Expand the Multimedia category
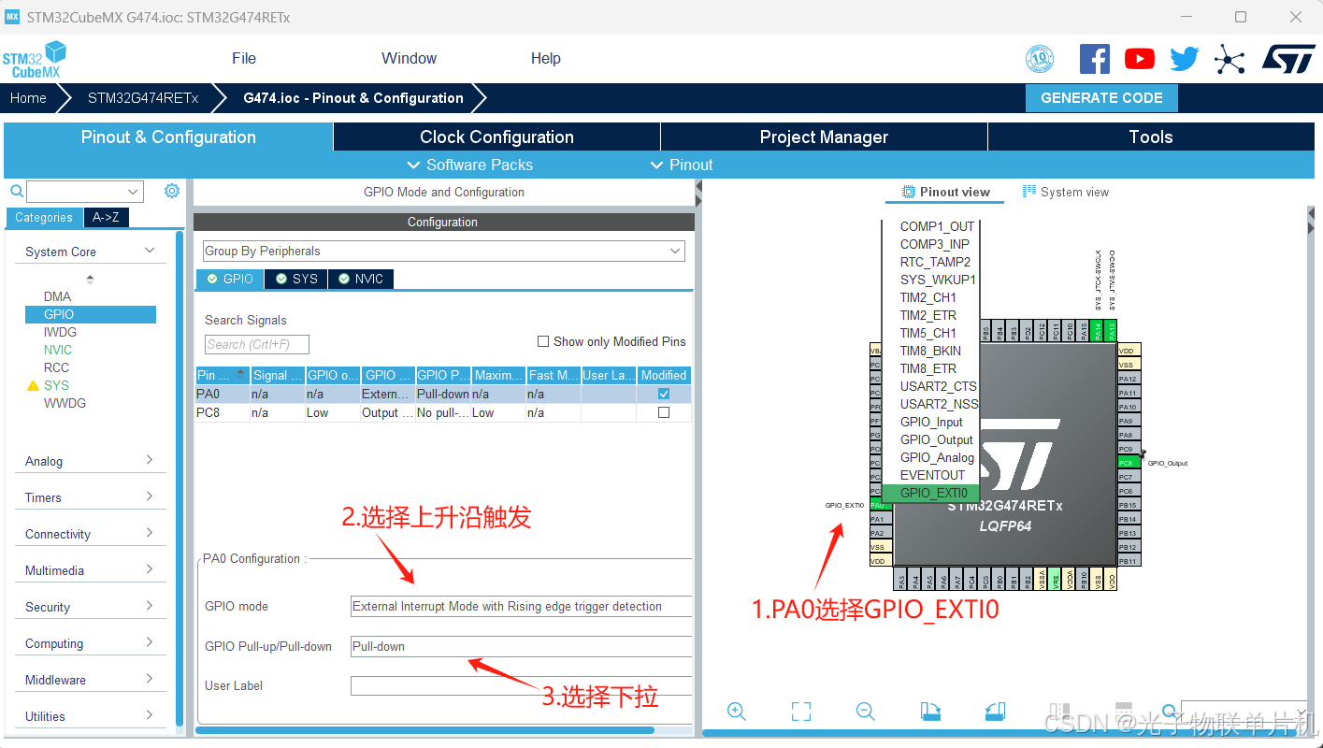The image size is (1323, 748). [x=150, y=569]
